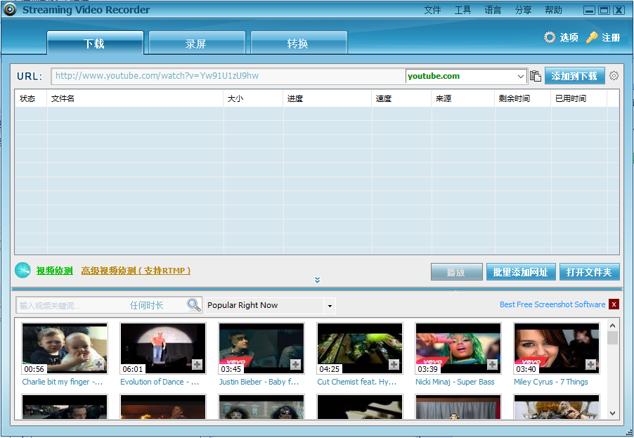Click the 视频侦测 radar icon
634x438 pixels.
[x=22, y=271]
